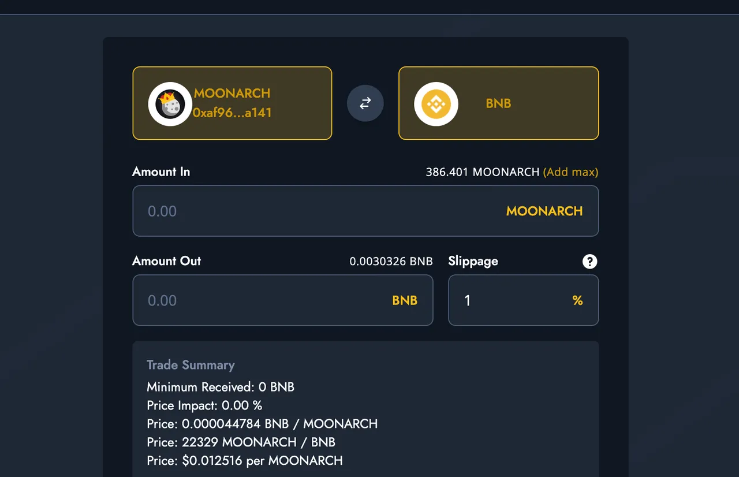The width and height of the screenshot is (739, 477).
Task: Click the Add max link
Action: [x=571, y=172]
